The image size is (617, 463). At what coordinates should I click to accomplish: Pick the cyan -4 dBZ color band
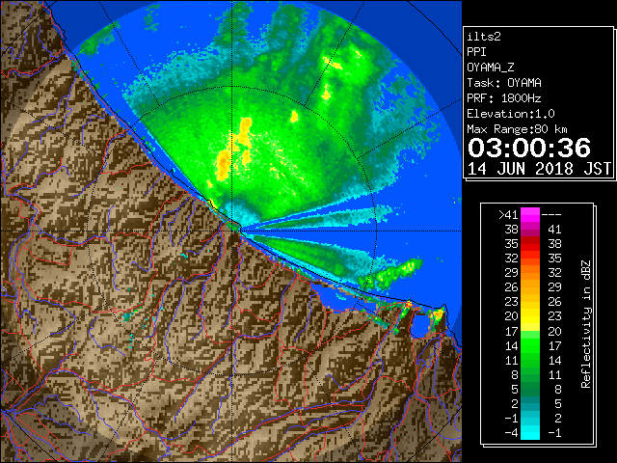[x=530, y=433]
